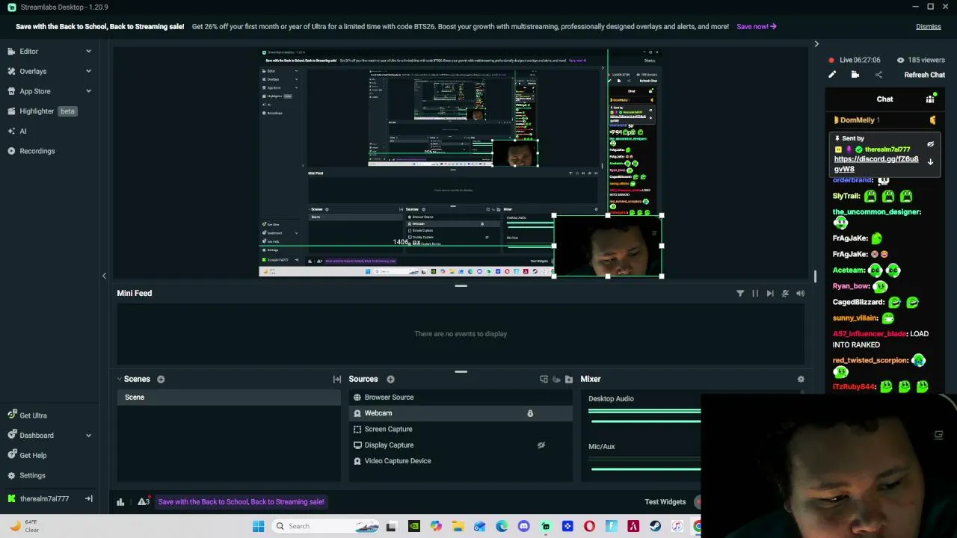Open the Windows Start menu

pos(258,526)
